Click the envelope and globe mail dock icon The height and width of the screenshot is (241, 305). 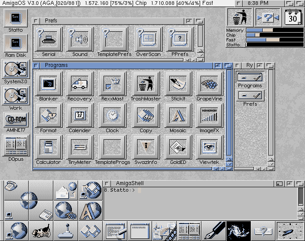66,190
